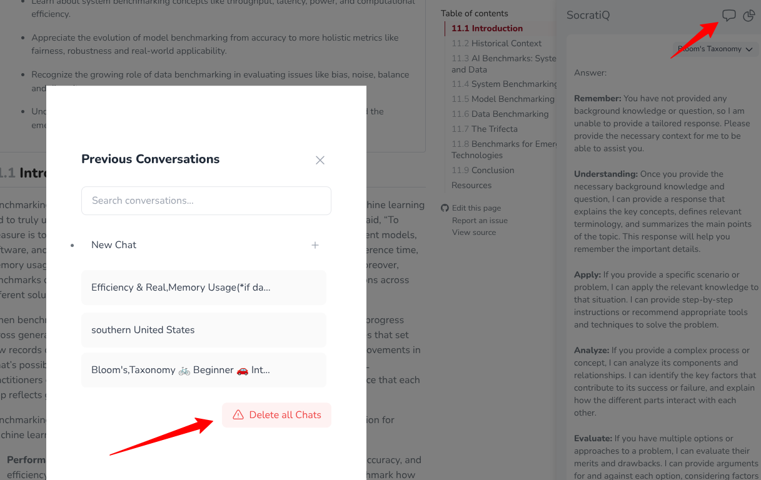Open 11.6 Data Benchmarking section

tap(500, 114)
